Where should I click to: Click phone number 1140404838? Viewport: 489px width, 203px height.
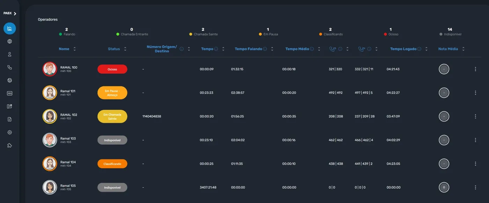click(152, 116)
